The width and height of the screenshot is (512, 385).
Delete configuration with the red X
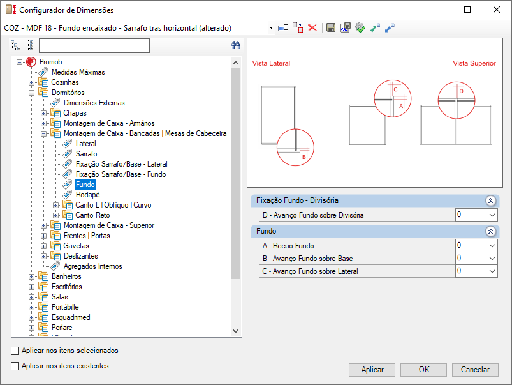(x=312, y=27)
